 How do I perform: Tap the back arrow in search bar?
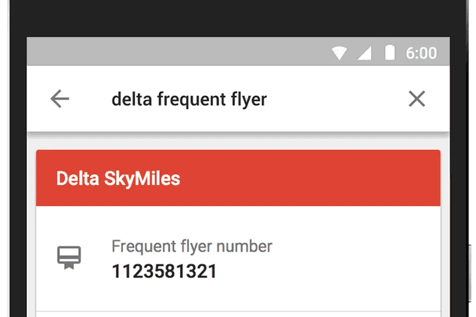60,99
